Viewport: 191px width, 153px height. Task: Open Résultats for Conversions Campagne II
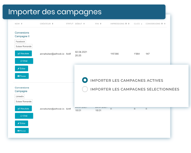[23, 54]
